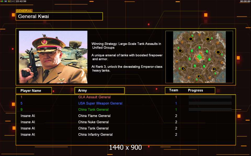Click the progress bar for GLA Assault General
Image resolution: width=251 pixels, height=156 pixels.
coord(210,97)
